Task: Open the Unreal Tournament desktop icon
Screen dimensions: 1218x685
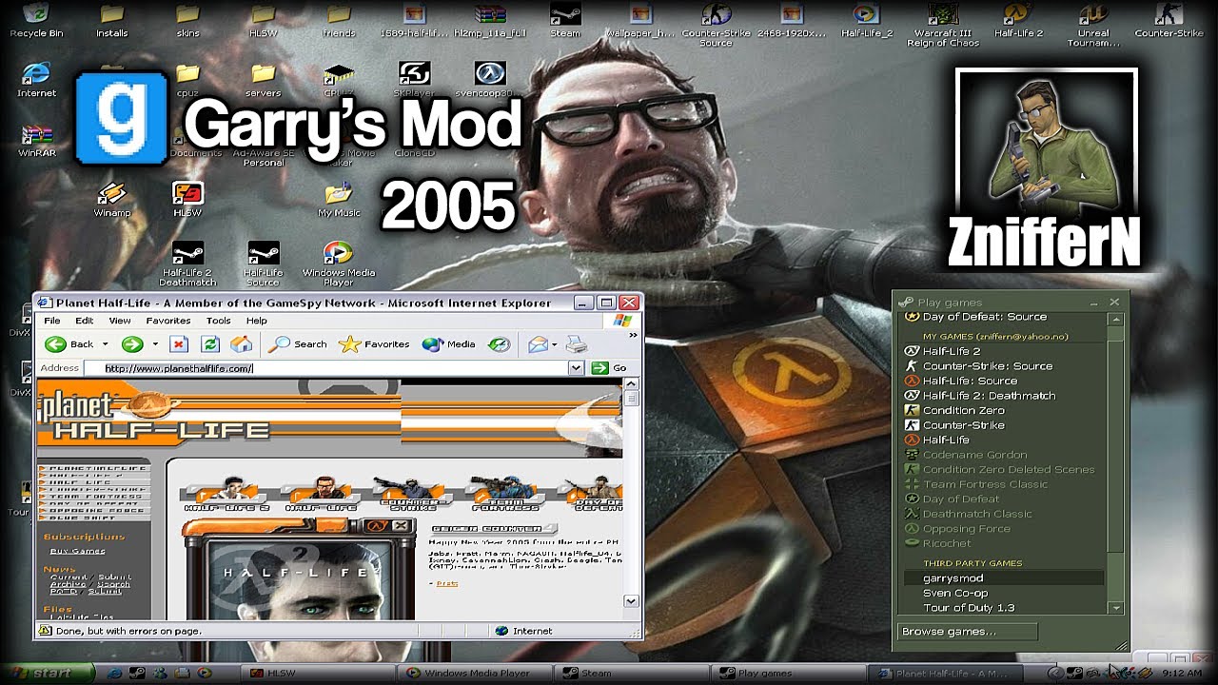Action: tap(1093, 25)
